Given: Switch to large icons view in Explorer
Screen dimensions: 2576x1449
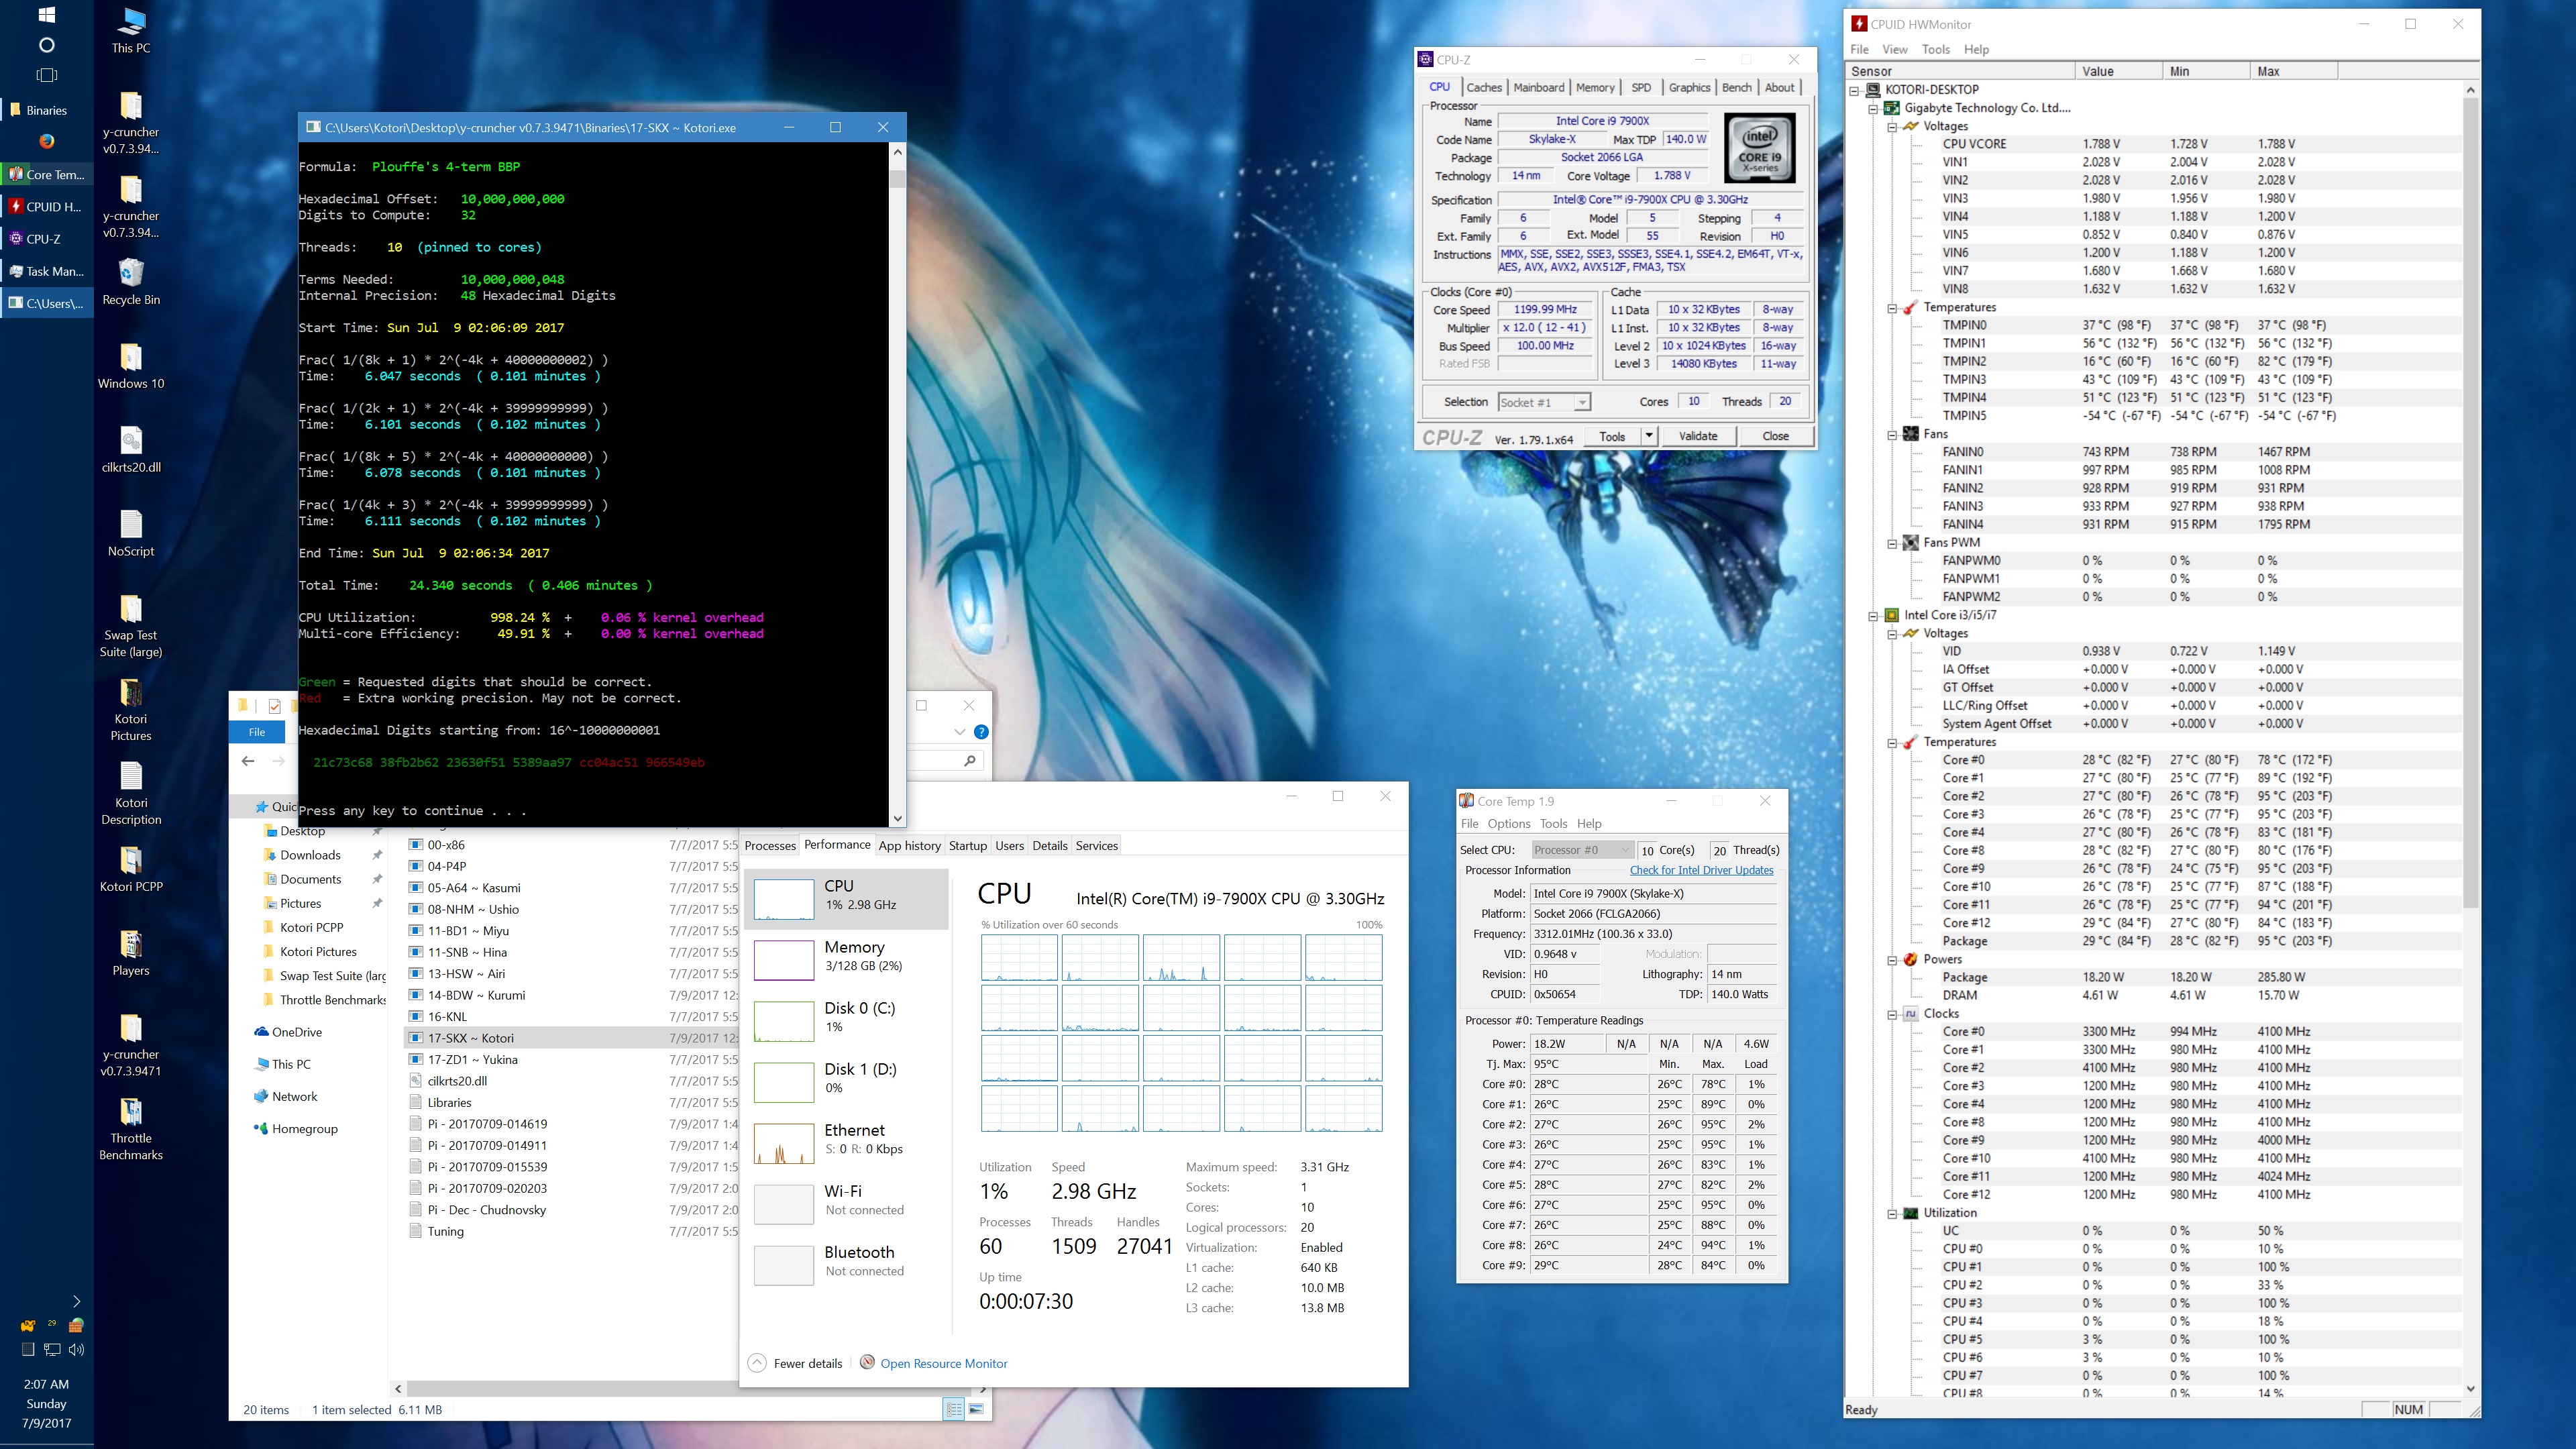Looking at the screenshot, I should click(976, 1409).
